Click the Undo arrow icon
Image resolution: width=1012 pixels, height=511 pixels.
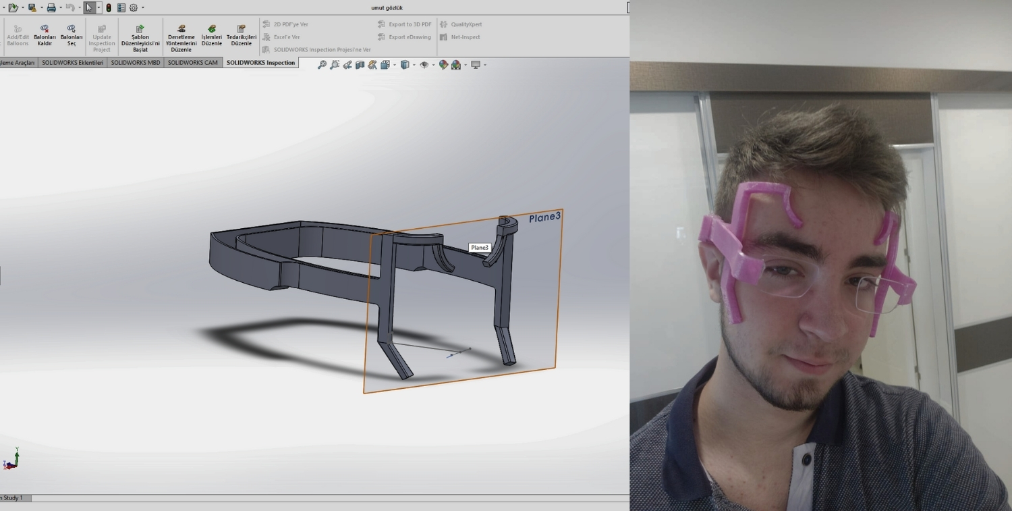69,8
